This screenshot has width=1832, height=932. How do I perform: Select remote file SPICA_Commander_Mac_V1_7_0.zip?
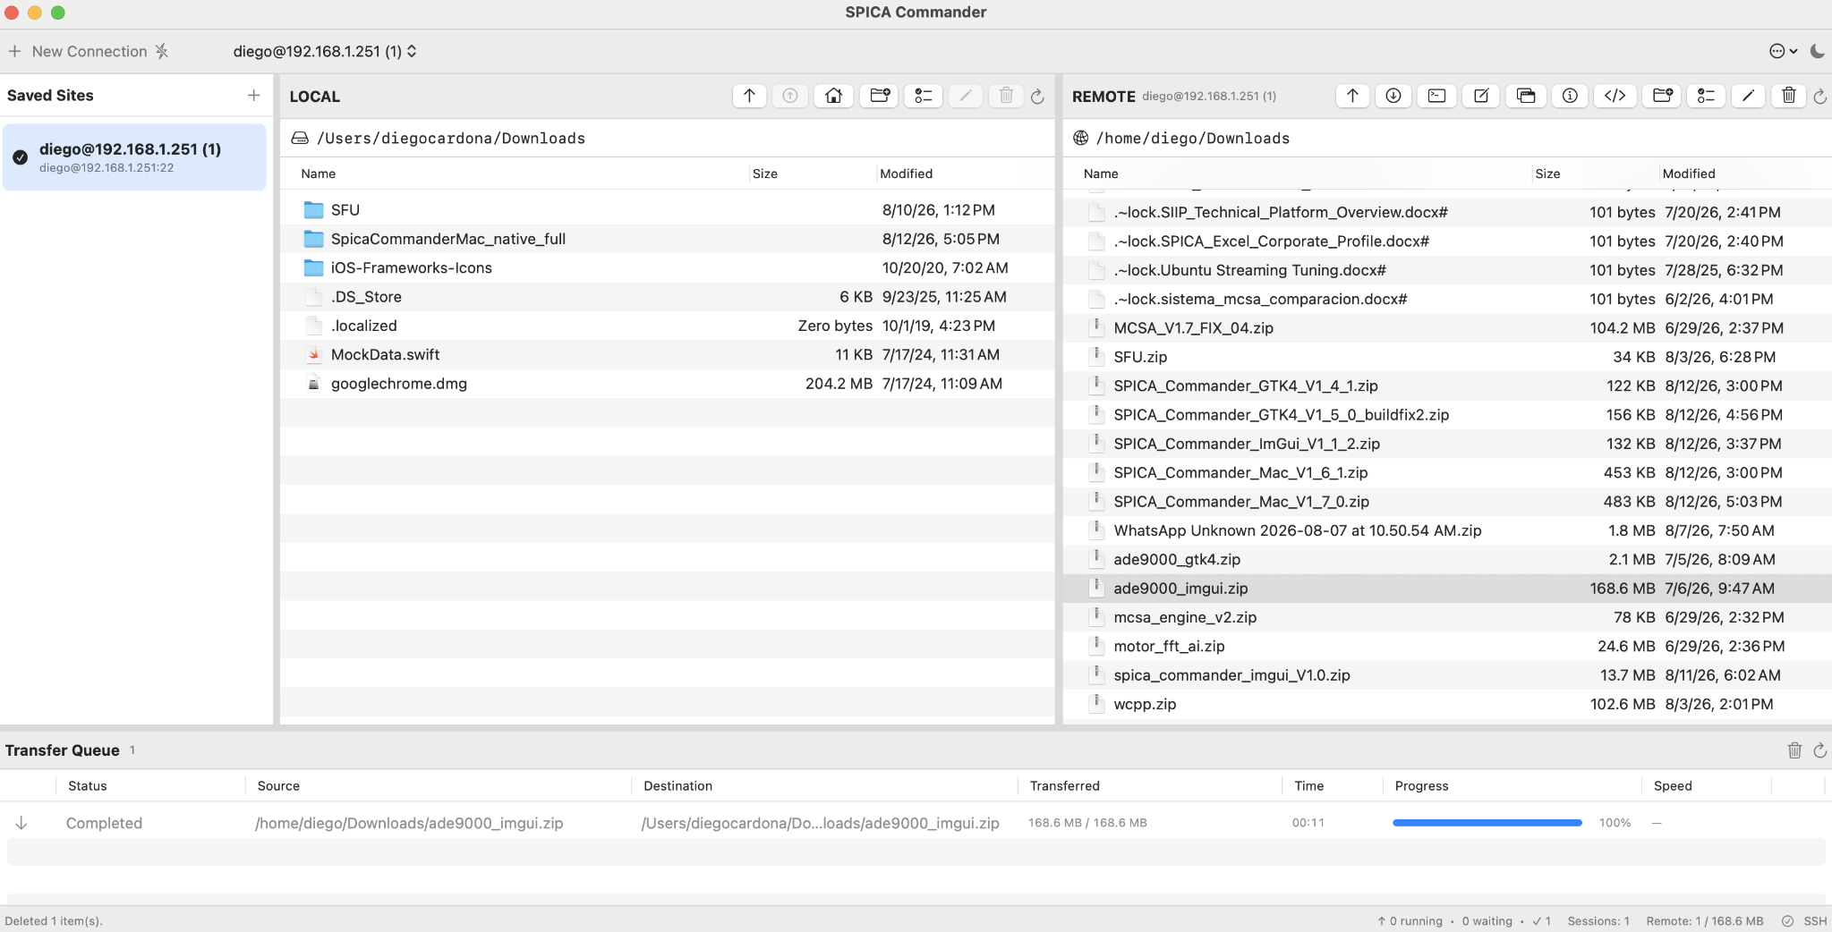point(1447,502)
